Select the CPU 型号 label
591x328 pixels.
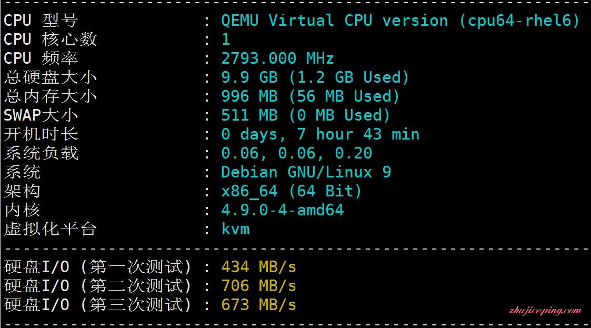(41, 21)
